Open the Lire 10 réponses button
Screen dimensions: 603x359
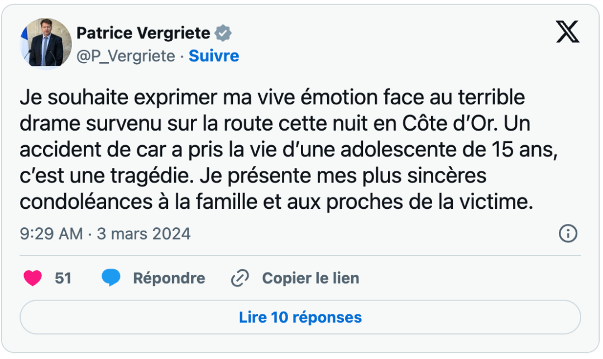click(x=300, y=318)
